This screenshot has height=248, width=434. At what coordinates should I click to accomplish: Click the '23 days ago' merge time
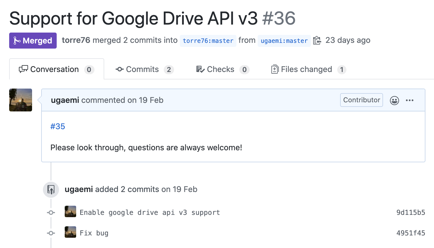(348, 40)
